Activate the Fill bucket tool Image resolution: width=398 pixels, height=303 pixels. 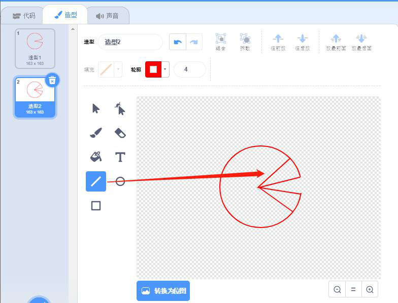(x=96, y=157)
